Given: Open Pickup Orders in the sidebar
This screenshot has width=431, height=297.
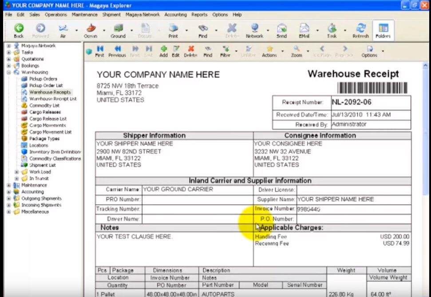Looking at the screenshot, I should point(43,79).
